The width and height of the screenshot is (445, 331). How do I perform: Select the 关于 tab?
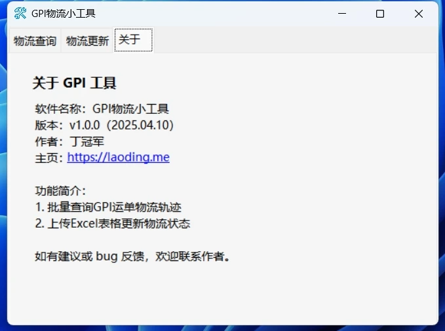tap(134, 40)
